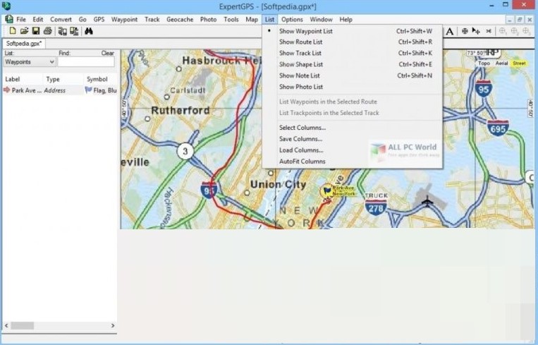Click the binoculars Find icon
Viewport: 538px width, 345px height.
(x=89, y=31)
